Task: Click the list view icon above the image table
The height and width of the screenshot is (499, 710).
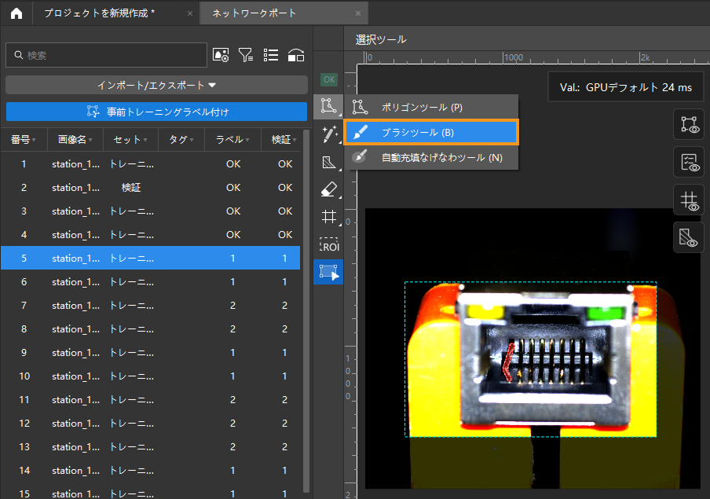Action: (x=271, y=55)
